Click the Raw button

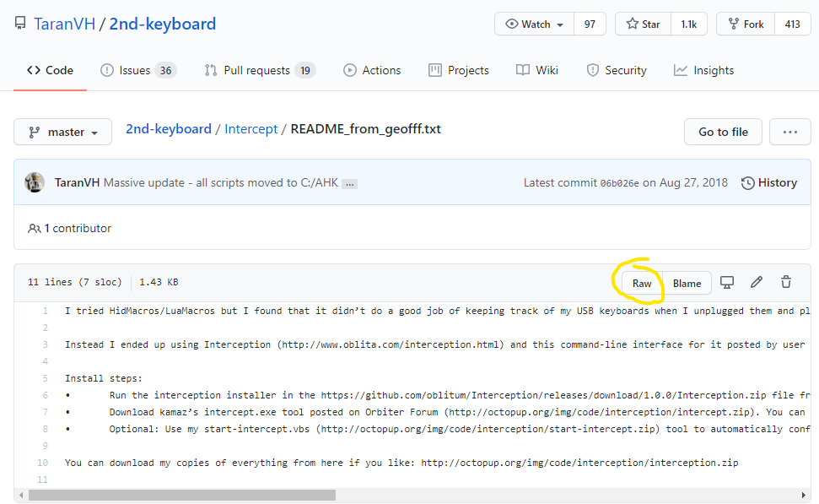click(x=642, y=283)
